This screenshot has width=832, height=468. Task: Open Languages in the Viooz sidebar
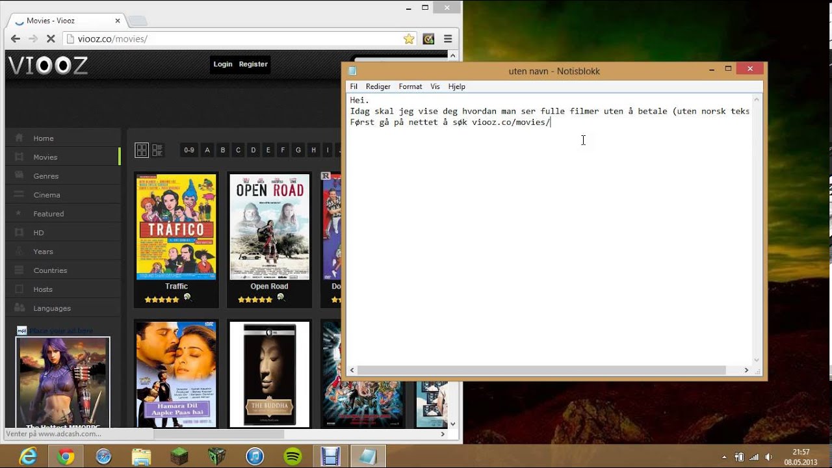pos(63,308)
